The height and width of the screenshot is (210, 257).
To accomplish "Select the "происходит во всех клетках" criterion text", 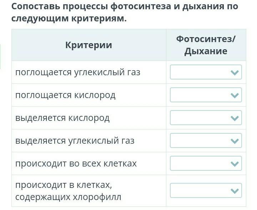I will click(76, 164).
